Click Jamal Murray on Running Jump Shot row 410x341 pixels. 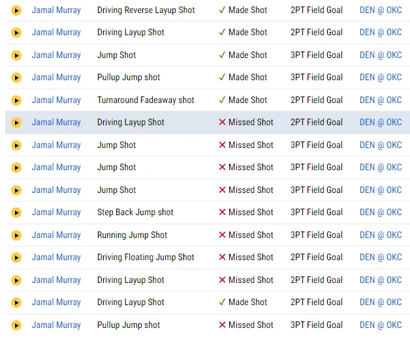56,235
